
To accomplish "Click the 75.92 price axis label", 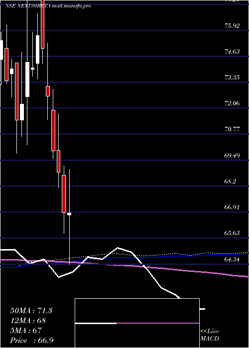I will pos(232,26).
